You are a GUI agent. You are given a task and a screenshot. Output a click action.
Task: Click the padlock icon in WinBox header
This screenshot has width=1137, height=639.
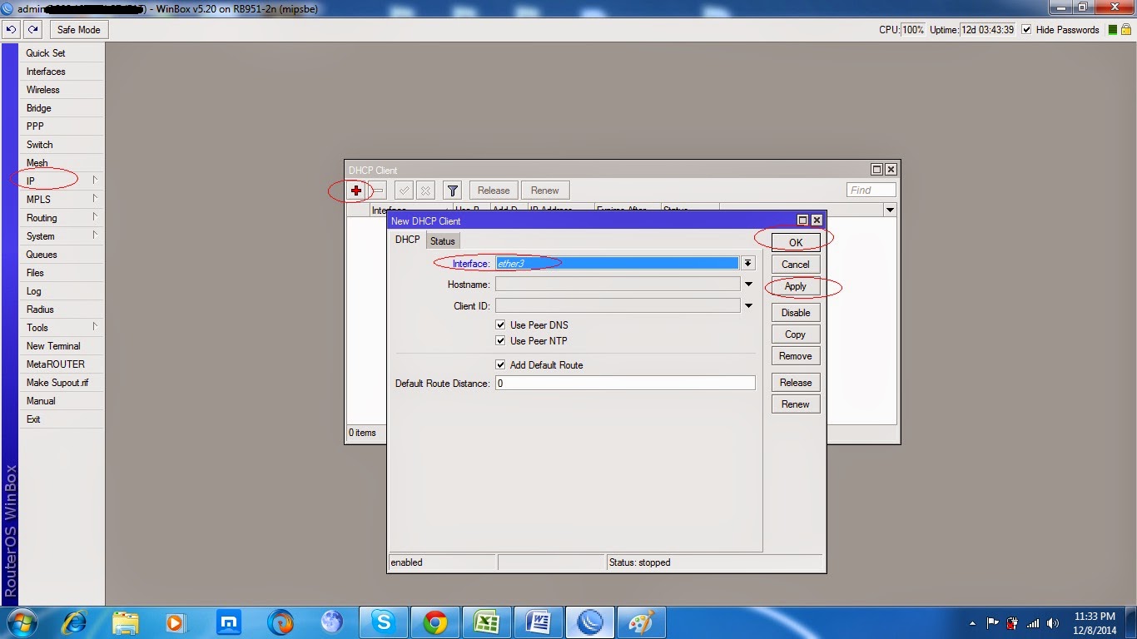pyautogui.click(x=1125, y=29)
